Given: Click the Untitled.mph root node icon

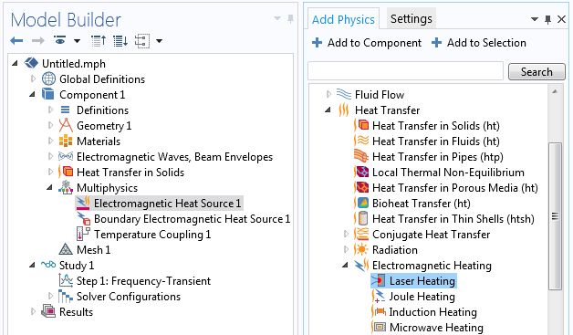Looking at the screenshot, I should point(31,63).
